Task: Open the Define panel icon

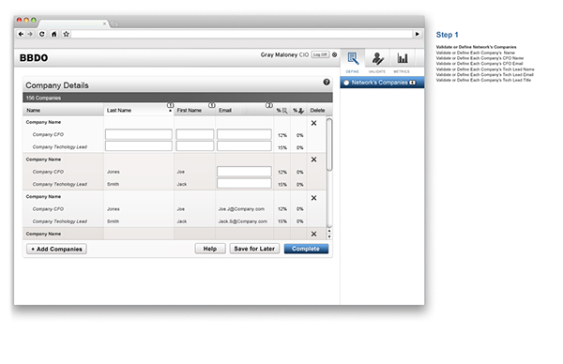Action: point(353,58)
